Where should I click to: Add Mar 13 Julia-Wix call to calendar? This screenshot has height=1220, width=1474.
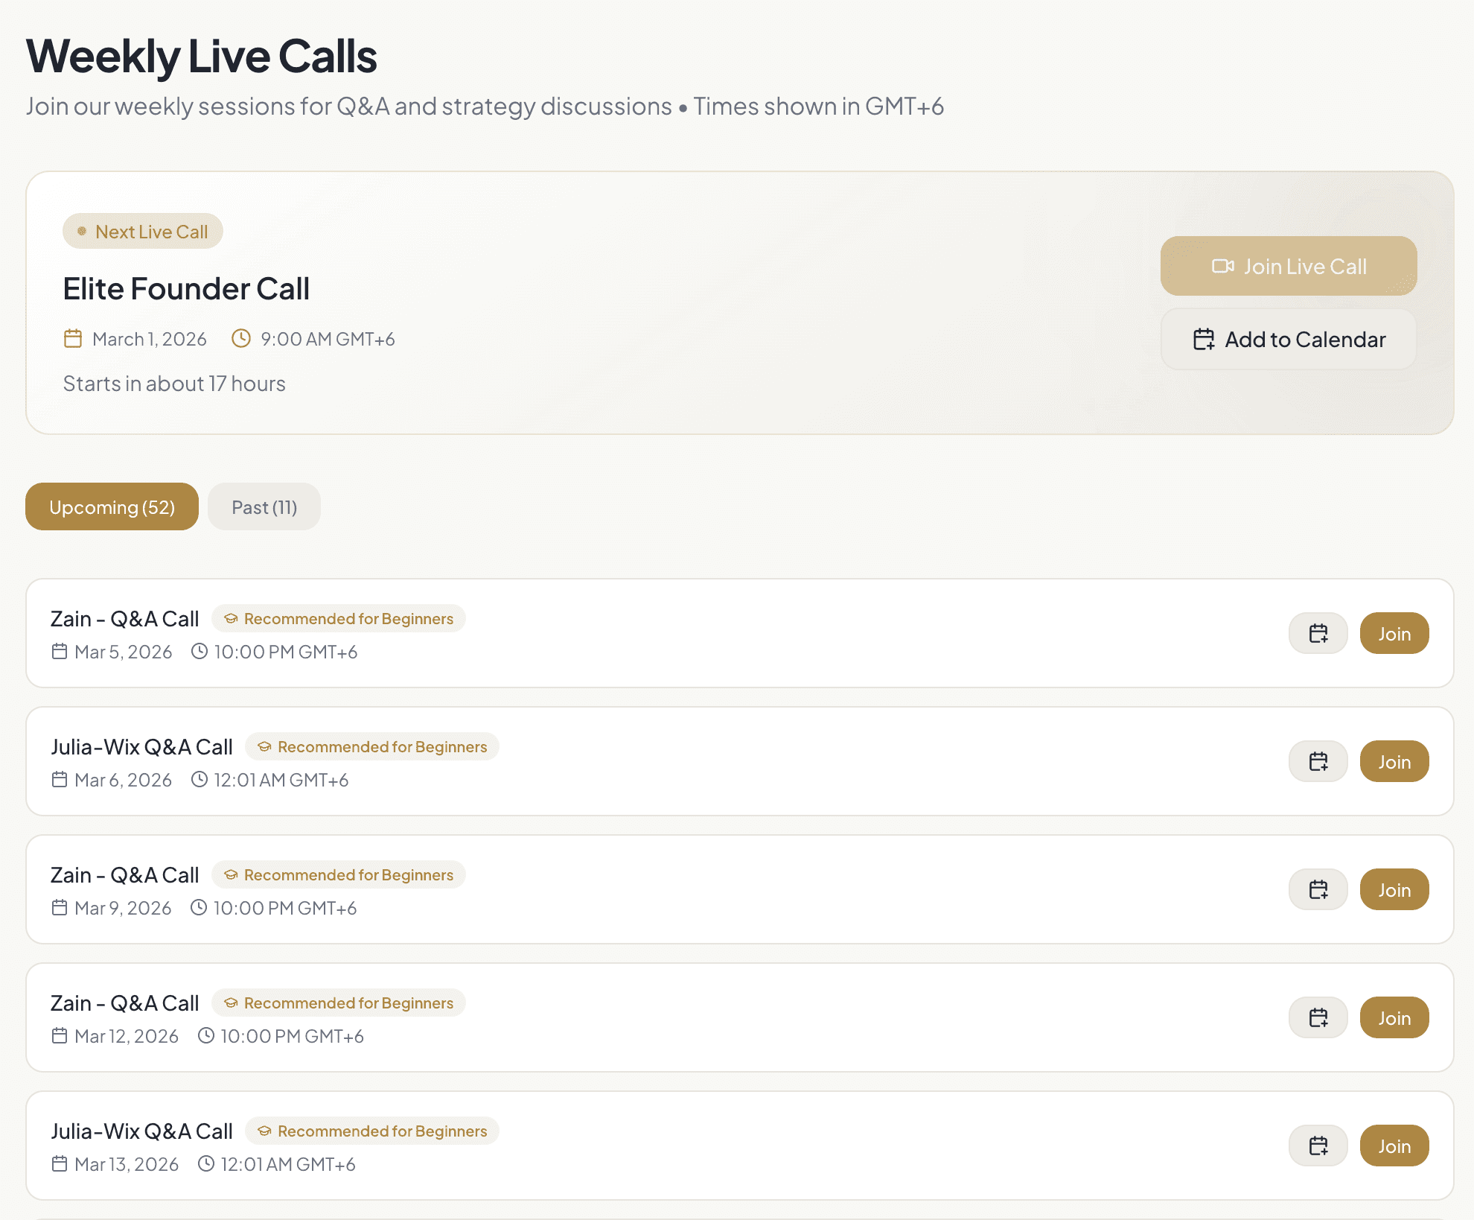(1318, 1146)
